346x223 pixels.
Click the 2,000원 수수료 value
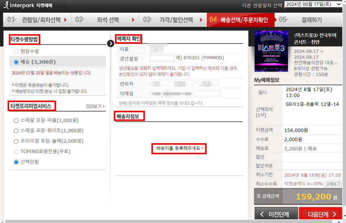coord(293,140)
